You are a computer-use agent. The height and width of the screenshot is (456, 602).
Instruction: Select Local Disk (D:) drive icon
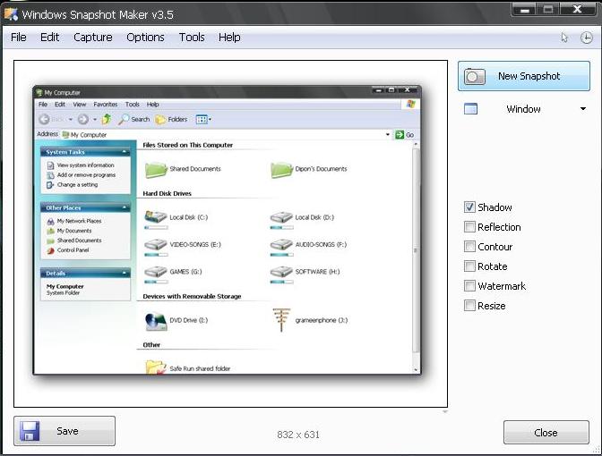pyautogui.click(x=281, y=217)
